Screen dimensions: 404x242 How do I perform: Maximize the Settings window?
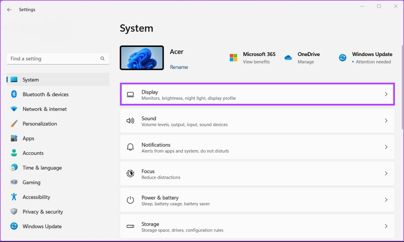tap(379, 6)
